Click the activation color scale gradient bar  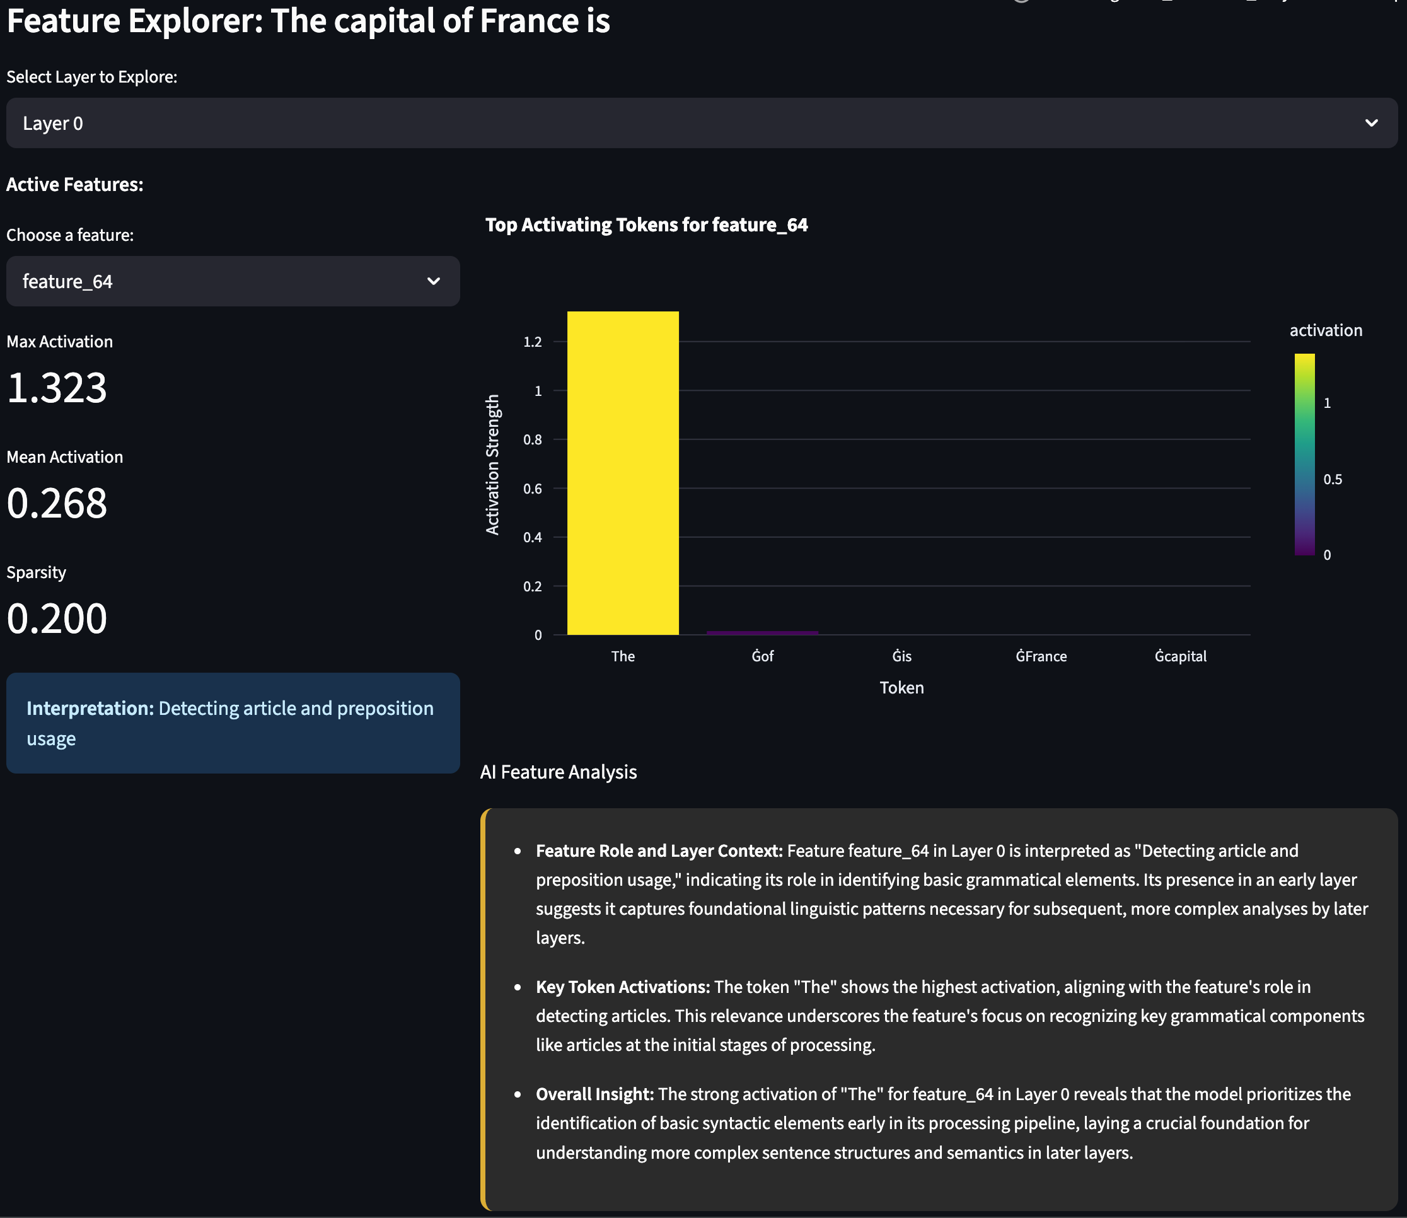(1304, 454)
